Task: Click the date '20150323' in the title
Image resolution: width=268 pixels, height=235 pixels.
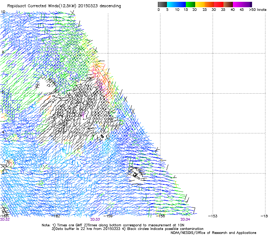Action: coord(88,6)
